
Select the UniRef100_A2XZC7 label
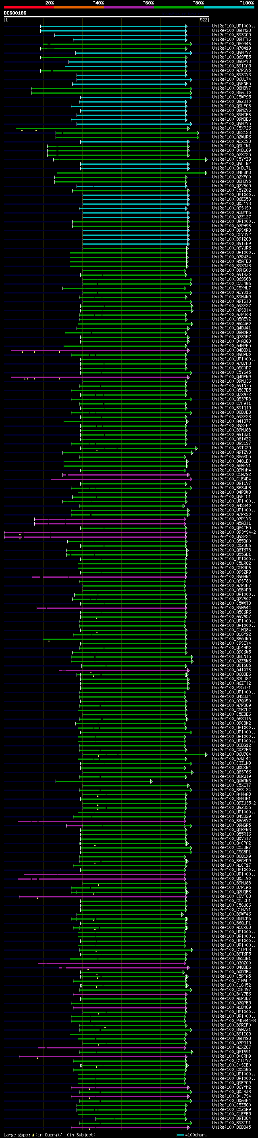(231, 1048)
